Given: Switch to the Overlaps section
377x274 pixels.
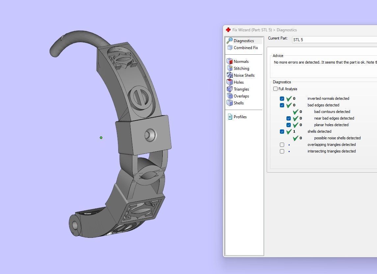Looking at the screenshot, I should pyautogui.click(x=241, y=96).
